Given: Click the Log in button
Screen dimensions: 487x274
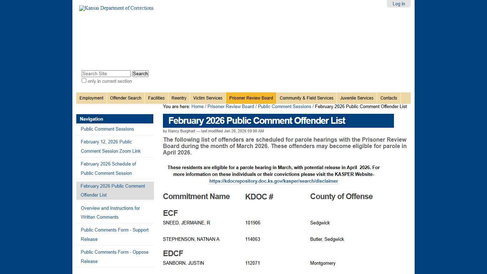Looking at the screenshot, I should [x=399, y=4].
